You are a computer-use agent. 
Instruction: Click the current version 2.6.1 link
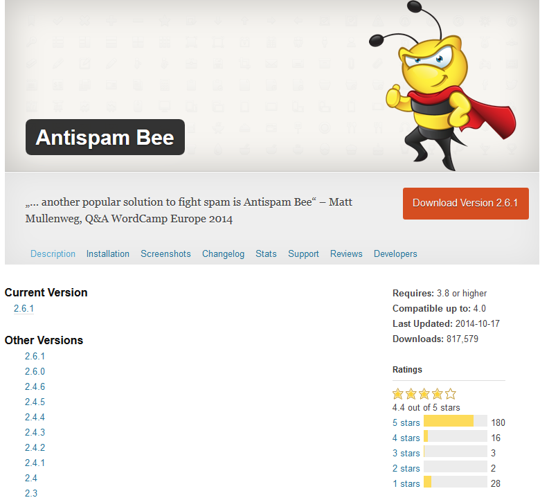pos(24,308)
